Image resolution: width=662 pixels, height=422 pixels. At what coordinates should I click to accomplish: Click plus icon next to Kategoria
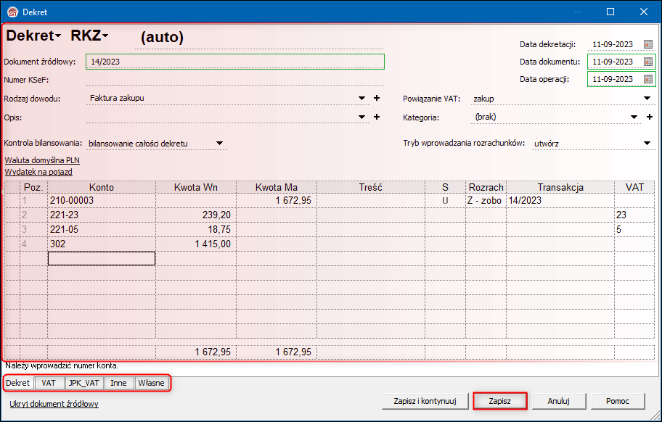(x=649, y=117)
